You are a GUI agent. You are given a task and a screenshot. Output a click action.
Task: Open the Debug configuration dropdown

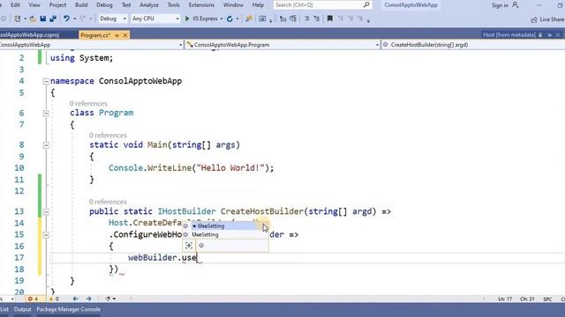124,18
